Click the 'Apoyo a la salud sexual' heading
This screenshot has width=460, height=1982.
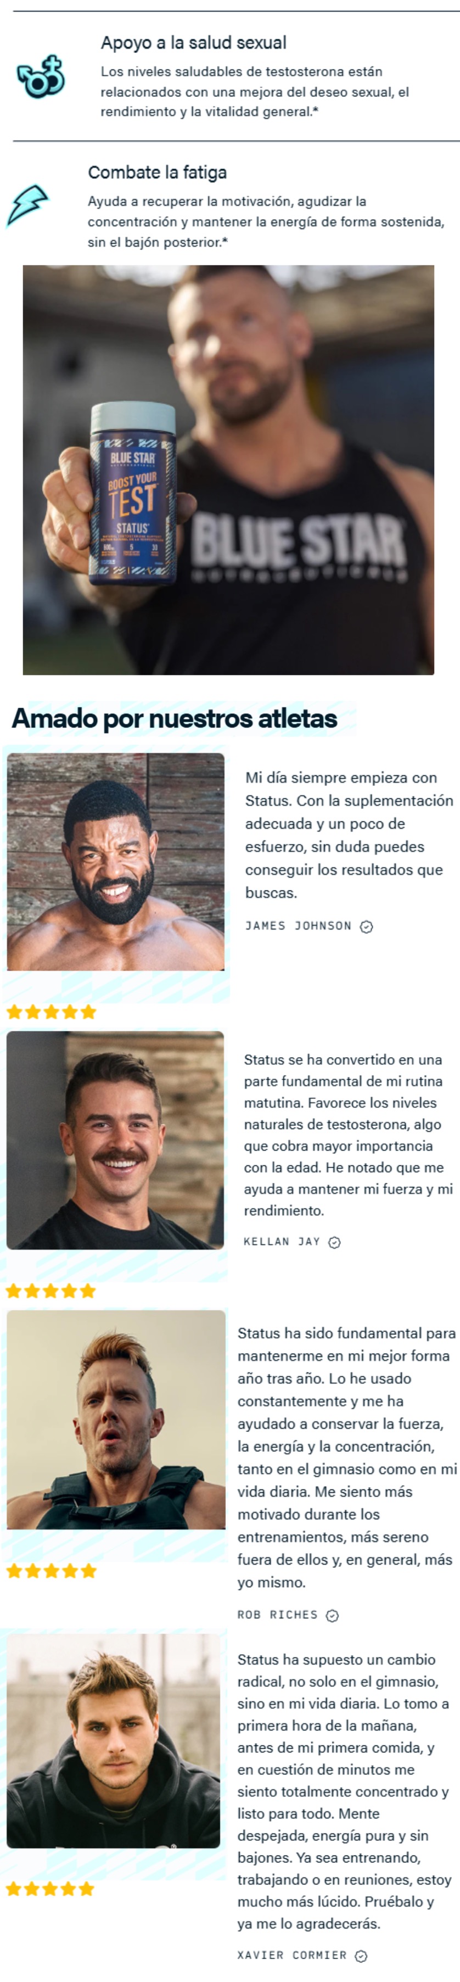(194, 43)
